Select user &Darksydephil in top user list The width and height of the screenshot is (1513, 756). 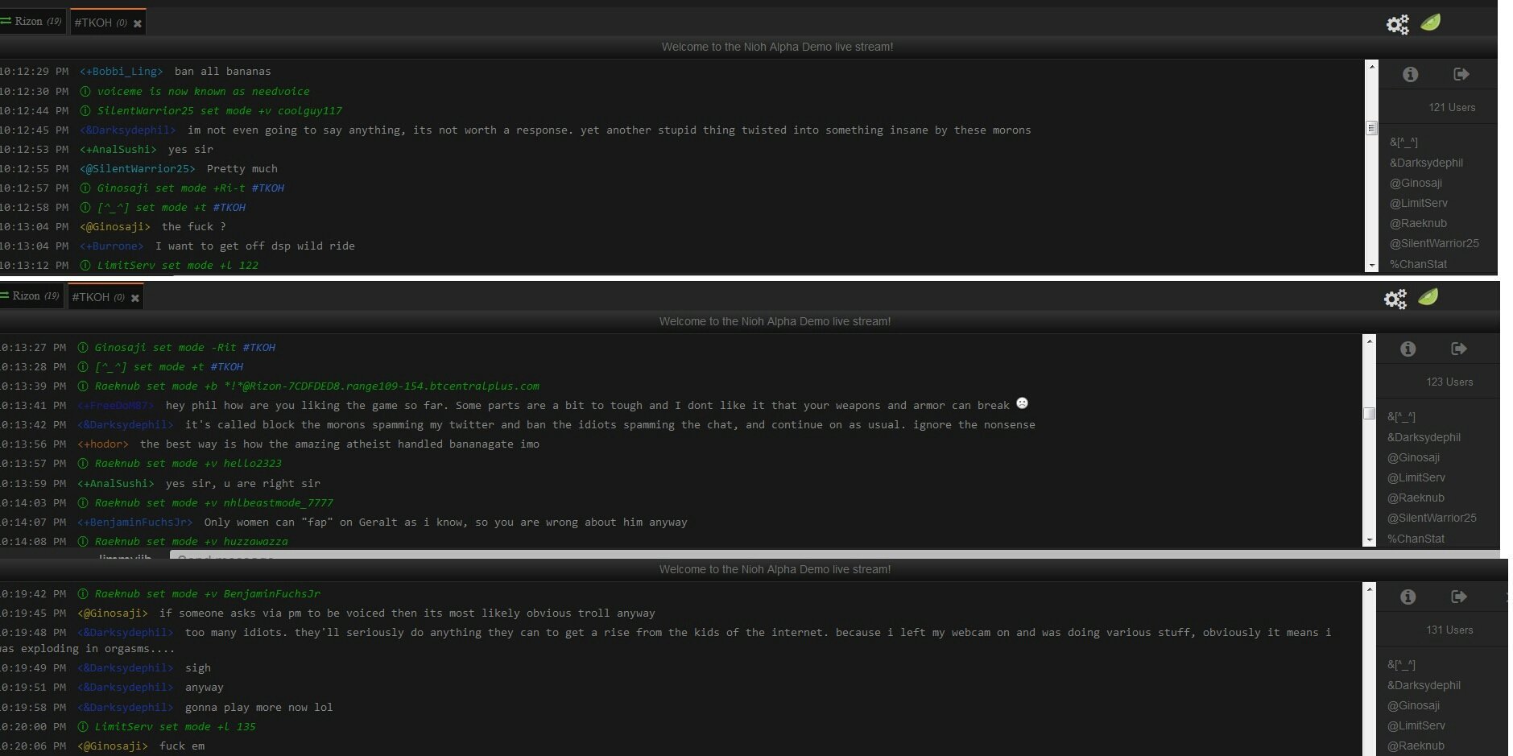[1426, 163]
